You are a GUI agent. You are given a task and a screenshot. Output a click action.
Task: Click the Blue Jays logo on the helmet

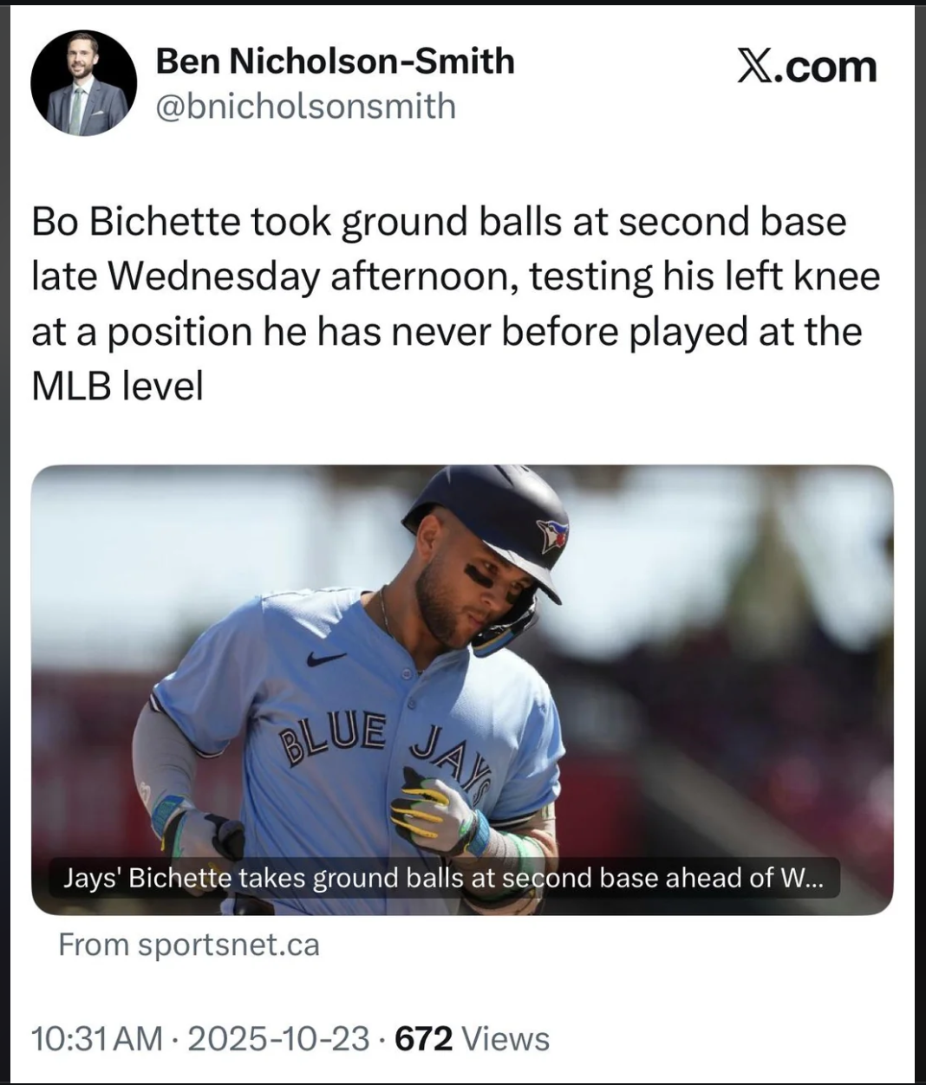click(x=551, y=536)
